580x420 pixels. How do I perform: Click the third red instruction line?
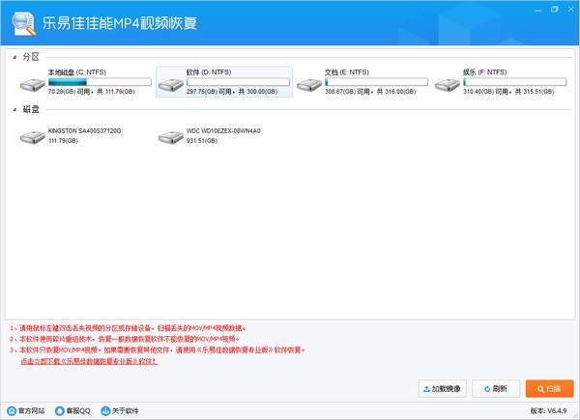click(x=158, y=350)
